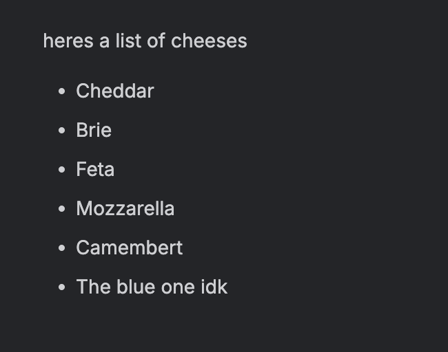Click the word "of" in the heading
The height and width of the screenshot is (352, 448).
tap(156, 41)
